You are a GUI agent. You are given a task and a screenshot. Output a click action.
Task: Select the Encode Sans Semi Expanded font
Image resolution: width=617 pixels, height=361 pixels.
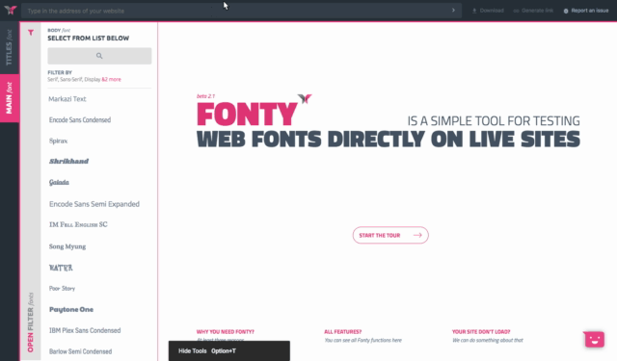tap(94, 204)
